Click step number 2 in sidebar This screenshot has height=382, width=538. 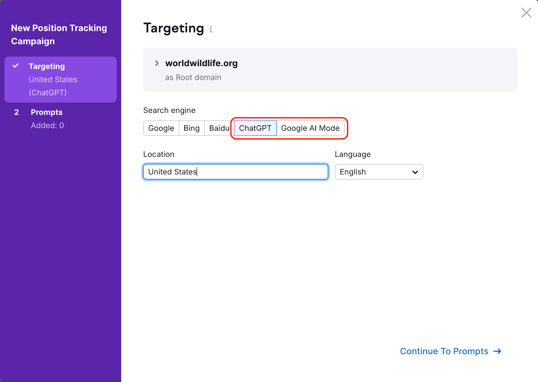click(x=16, y=112)
